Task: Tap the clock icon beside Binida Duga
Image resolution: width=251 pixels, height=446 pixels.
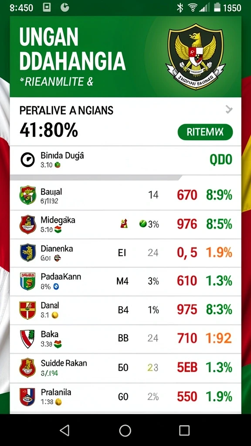Action: (x=27, y=159)
